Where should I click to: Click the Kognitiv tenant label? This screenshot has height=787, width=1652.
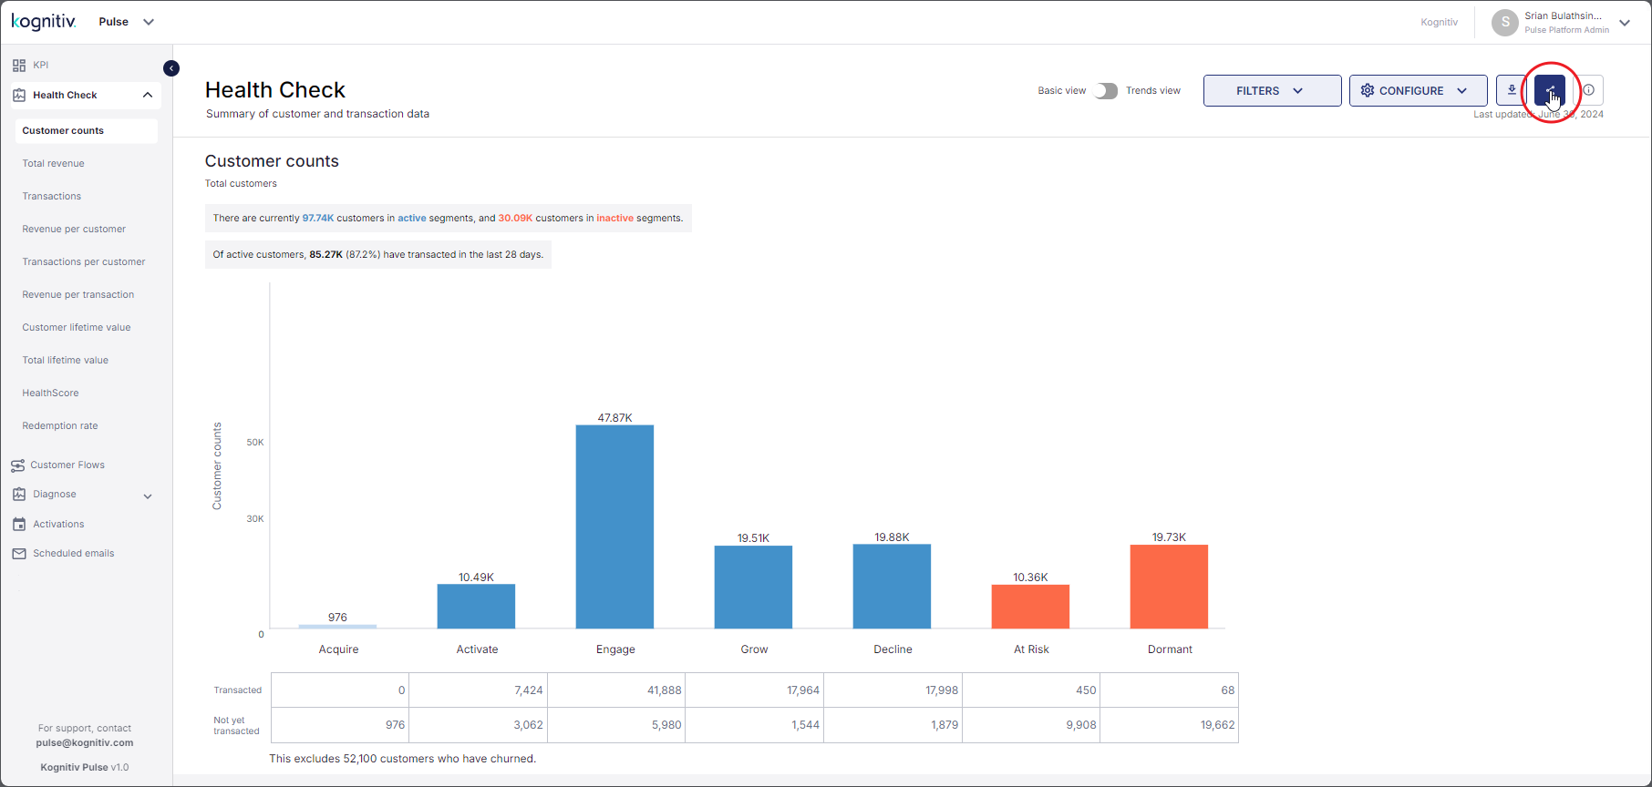(1439, 23)
